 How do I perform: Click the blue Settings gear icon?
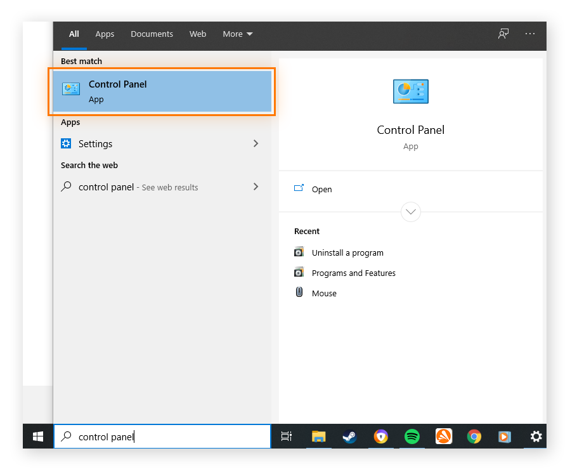point(66,143)
